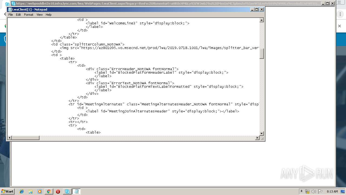Open the View menu in Notepad

(39, 15)
